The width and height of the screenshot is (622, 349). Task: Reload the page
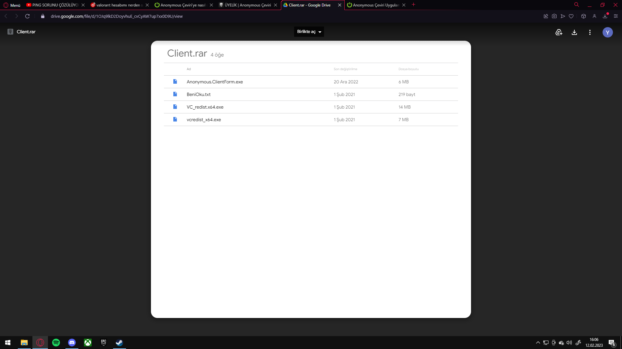point(28,16)
